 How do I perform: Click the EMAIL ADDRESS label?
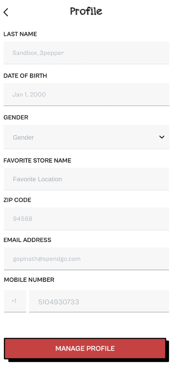pos(27,240)
